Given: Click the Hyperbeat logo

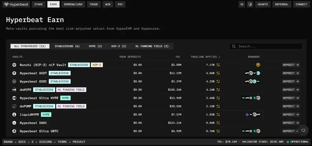Looking at the screenshot, I should click(16, 4).
